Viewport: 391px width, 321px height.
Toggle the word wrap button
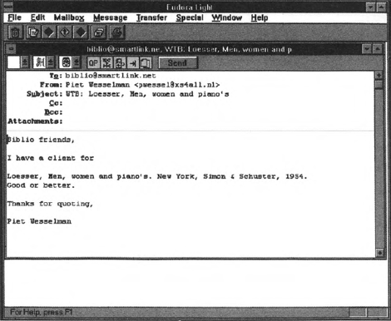120,63
